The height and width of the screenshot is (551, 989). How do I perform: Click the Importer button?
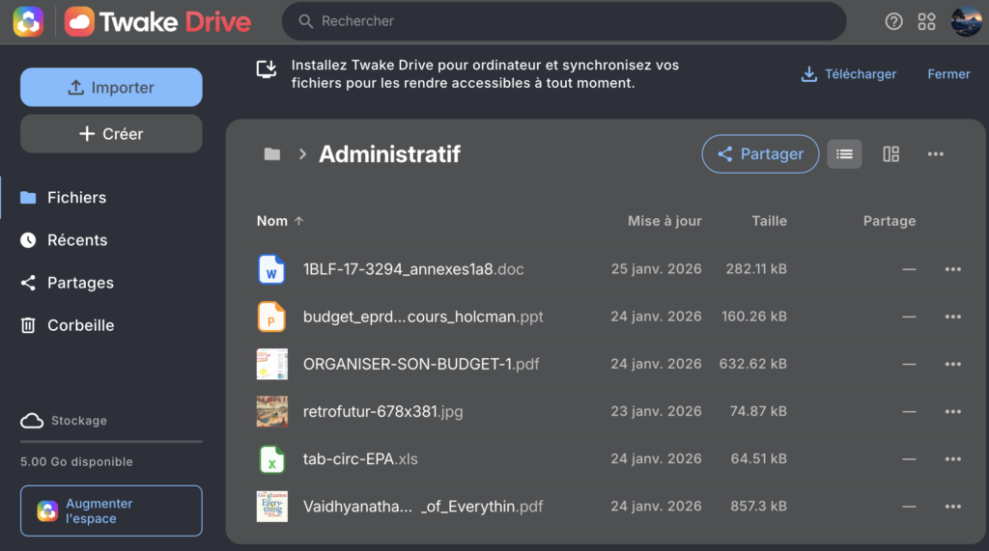(x=111, y=87)
